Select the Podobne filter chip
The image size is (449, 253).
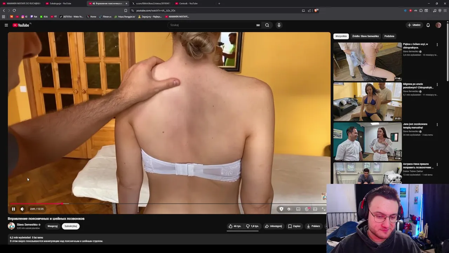(x=389, y=36)
